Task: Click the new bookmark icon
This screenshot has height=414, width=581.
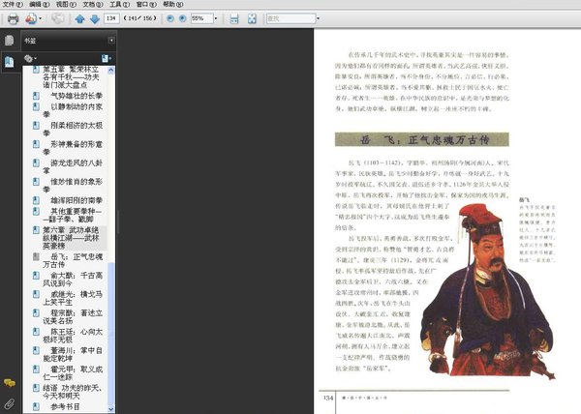Action: (x=107, y=58)
